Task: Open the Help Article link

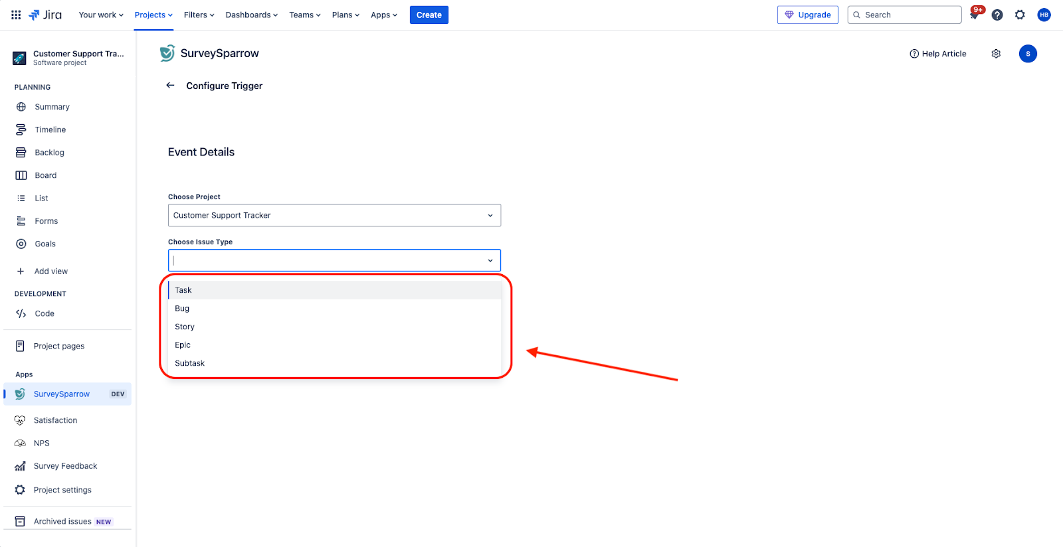Action: pos(938,54)
